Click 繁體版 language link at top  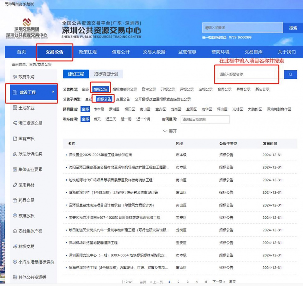[x=28, y=4]
